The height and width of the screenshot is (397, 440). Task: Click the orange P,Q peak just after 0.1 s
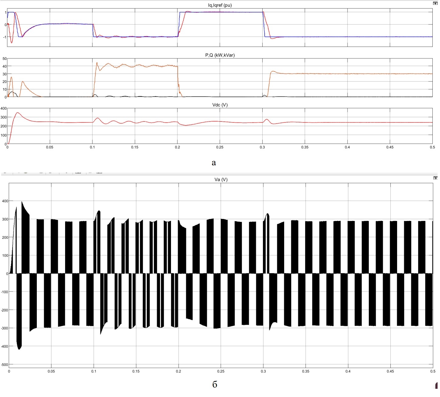[97, 63]
